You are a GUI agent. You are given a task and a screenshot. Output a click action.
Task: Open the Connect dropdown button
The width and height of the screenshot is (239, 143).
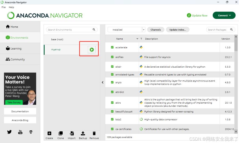coord(224,15)
